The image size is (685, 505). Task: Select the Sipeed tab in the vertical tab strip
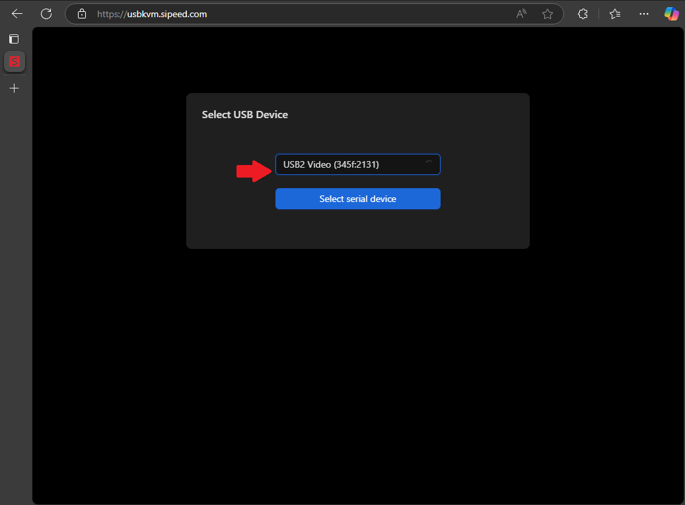coord(15,61)
